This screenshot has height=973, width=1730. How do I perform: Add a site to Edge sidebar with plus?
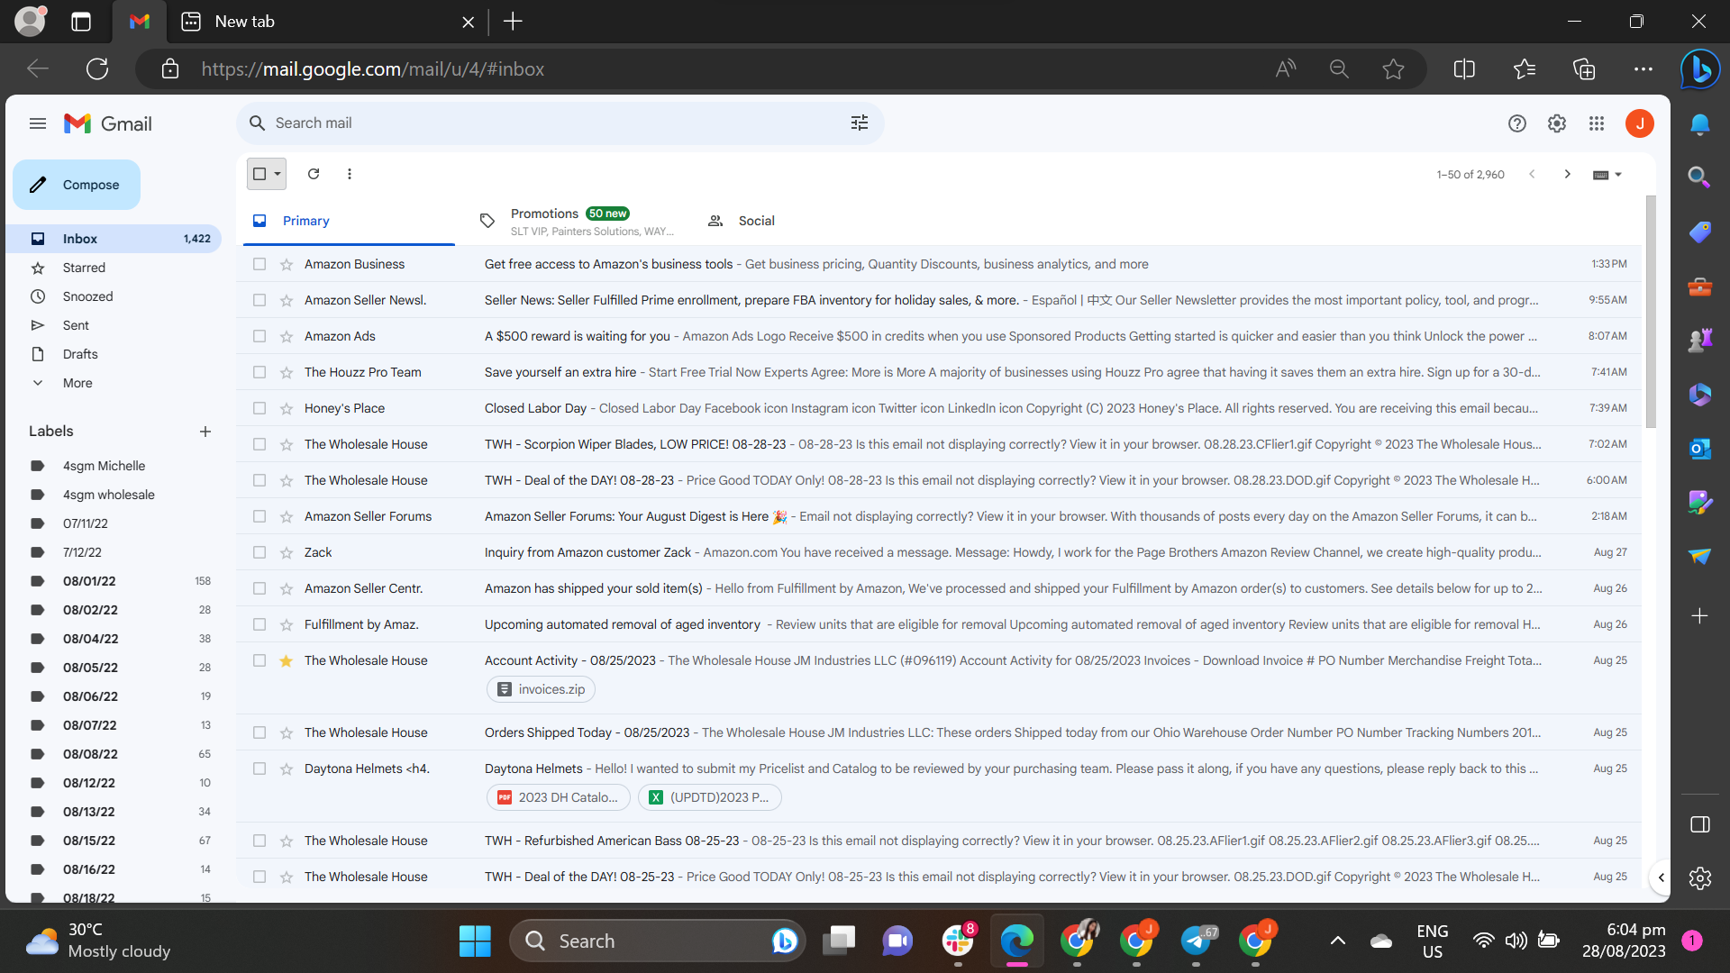(1700, 616)
